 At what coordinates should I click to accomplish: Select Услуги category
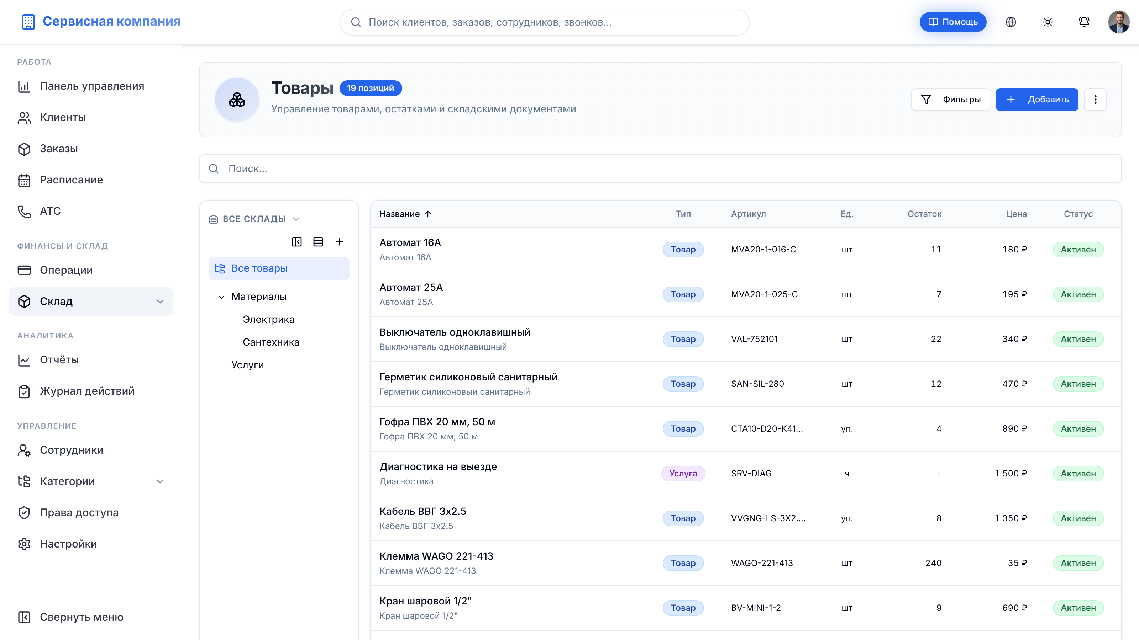point(248,365)
